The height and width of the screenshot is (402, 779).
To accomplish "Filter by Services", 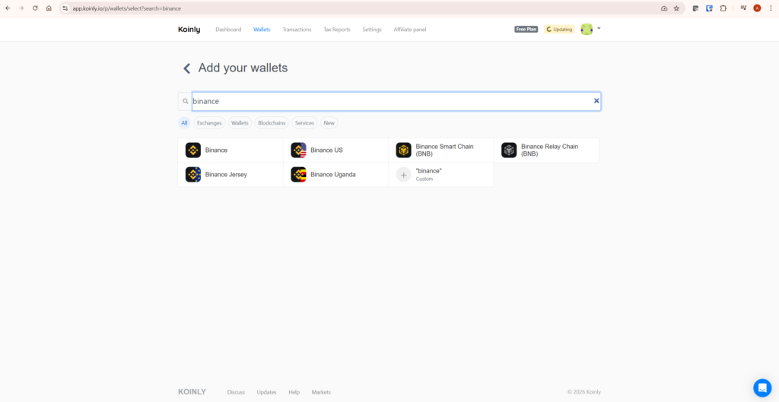I will [x=304, y=122].
